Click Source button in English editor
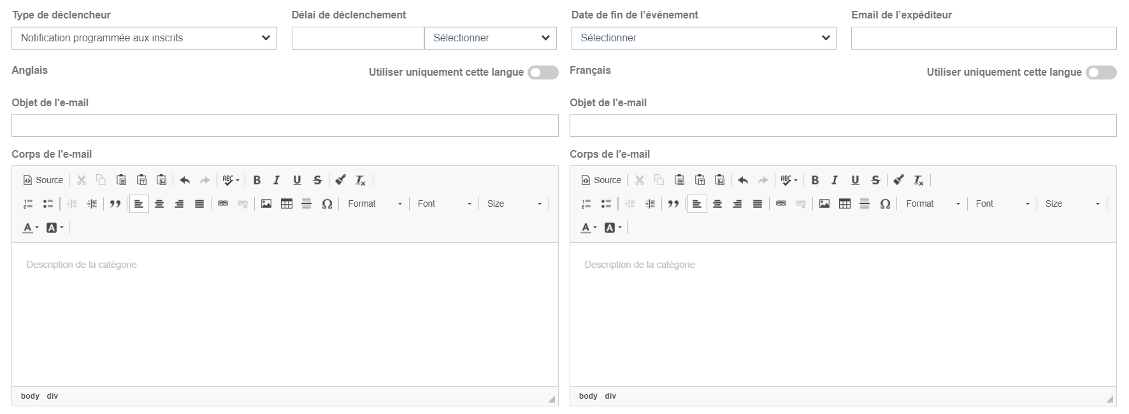This screenshot has height=414, width=1129. pyautogui.click(x=43, y=180)
